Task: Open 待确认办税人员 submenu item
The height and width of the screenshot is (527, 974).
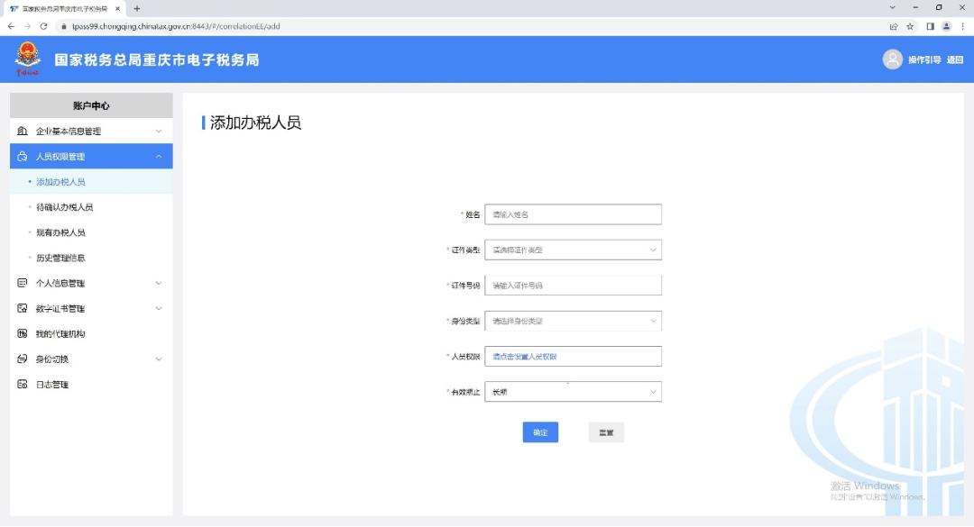Action: (x=64, y=207)
